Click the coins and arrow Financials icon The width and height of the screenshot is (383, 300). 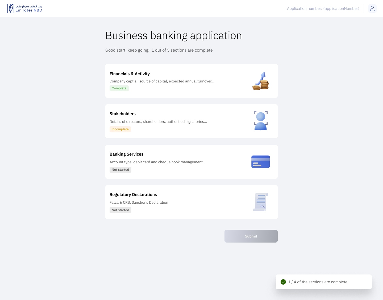tap(260, 81)
